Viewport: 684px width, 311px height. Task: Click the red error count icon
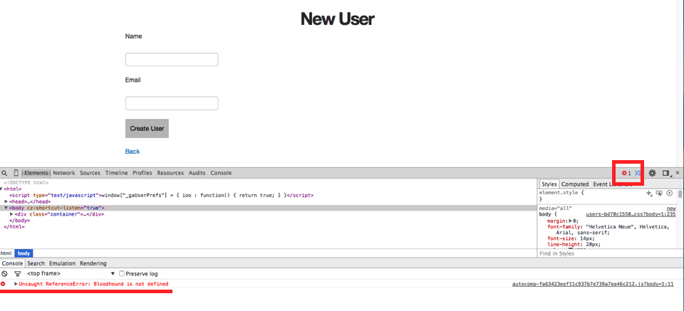(624, 173)
